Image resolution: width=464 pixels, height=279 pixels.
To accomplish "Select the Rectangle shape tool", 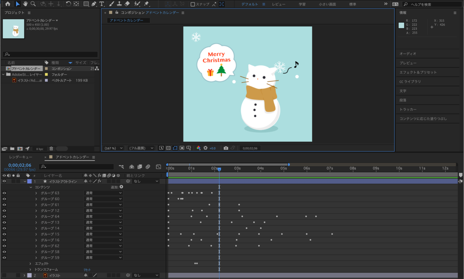I will 86,4.
